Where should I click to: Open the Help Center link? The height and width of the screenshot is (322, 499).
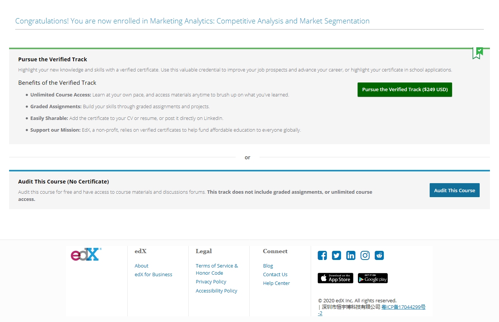tap(276, 283)
